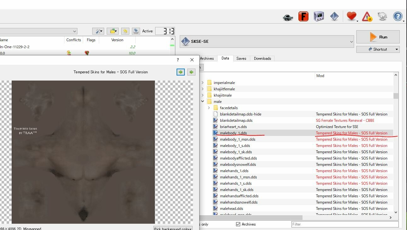Click the globe update icon
Image resolution: width=407 pixels, height=230 pixels.
click(x=382, y=16)
